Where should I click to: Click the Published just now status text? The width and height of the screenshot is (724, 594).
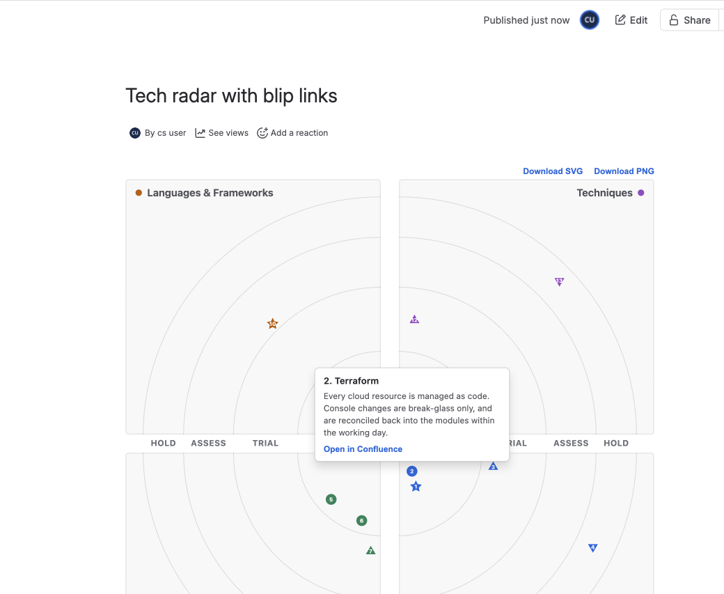tap(526, 20)
